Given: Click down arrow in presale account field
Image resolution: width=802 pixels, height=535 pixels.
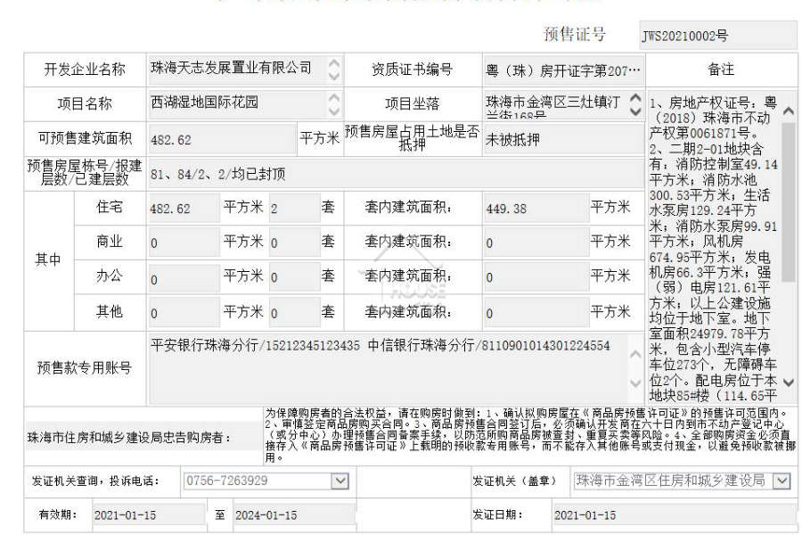Looking at the screenshot, I should click(x=635, y=383).
